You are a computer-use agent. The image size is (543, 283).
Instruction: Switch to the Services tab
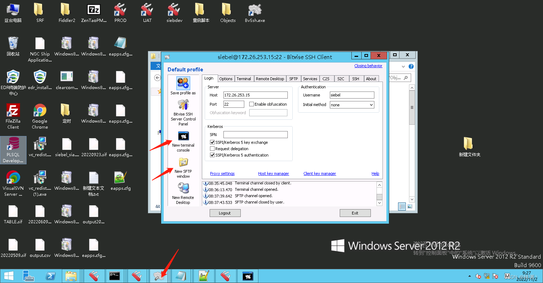(x=310, y=79)
